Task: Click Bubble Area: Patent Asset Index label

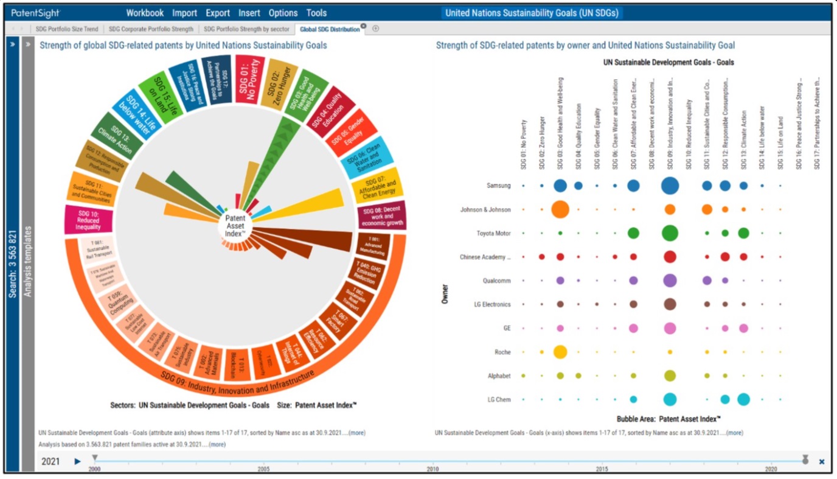Action: (669, 419)
